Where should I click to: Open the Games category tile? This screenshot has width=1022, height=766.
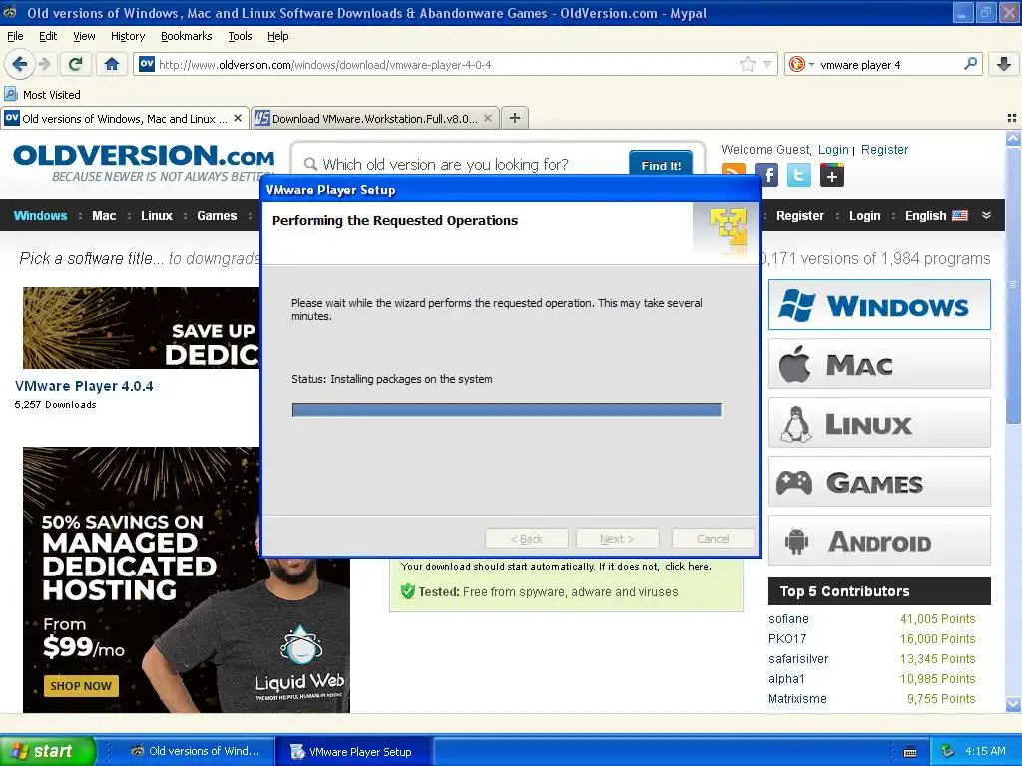(879, 482)
